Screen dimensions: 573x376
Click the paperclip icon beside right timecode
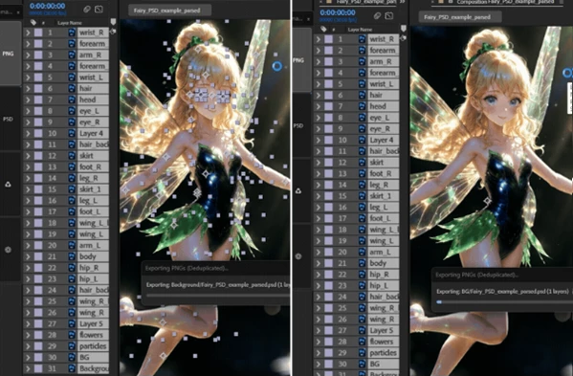[x=378, y=16]
